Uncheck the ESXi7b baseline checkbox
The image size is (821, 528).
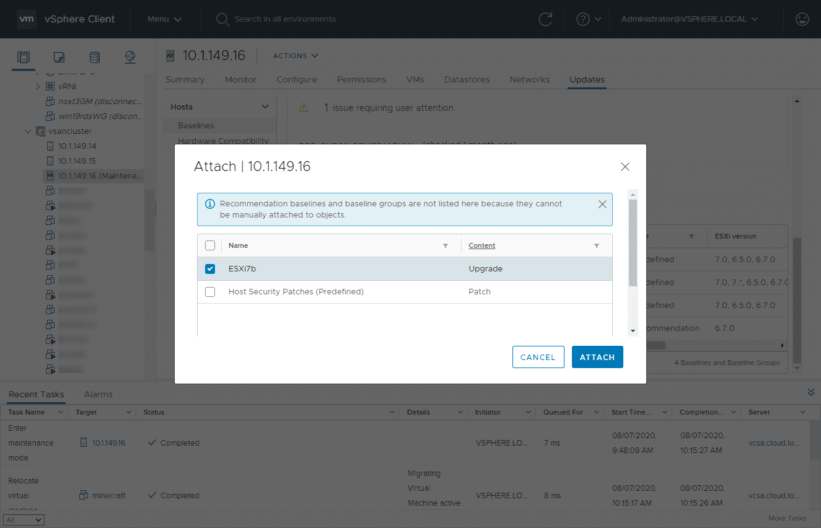209,268
